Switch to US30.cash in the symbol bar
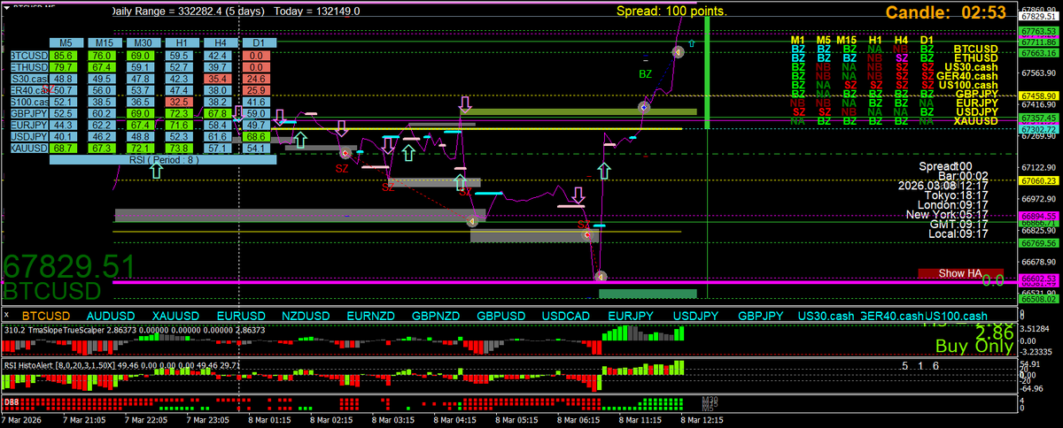This screenshot has height=428, width=1063. pos(826,316)
